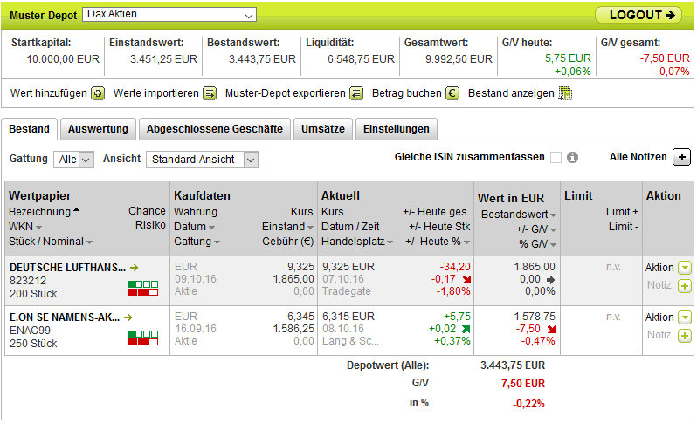Click Chance/Risiko indicator squares for Lufthansa
Screen dimensions: 697x423
tap(143, 288)
